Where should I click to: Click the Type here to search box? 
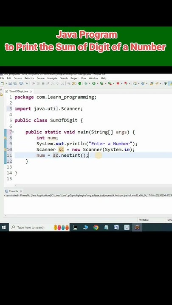[x=39, y=227]
